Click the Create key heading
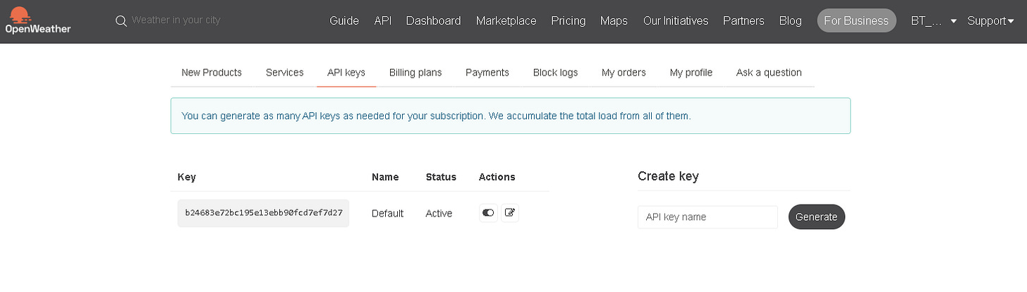 point(668,176)
